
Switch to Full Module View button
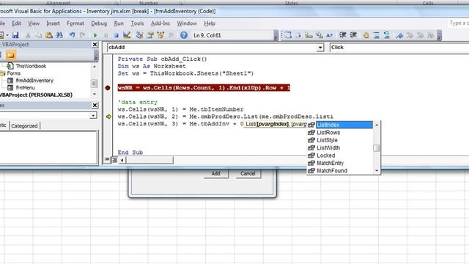tap(114, 160)
